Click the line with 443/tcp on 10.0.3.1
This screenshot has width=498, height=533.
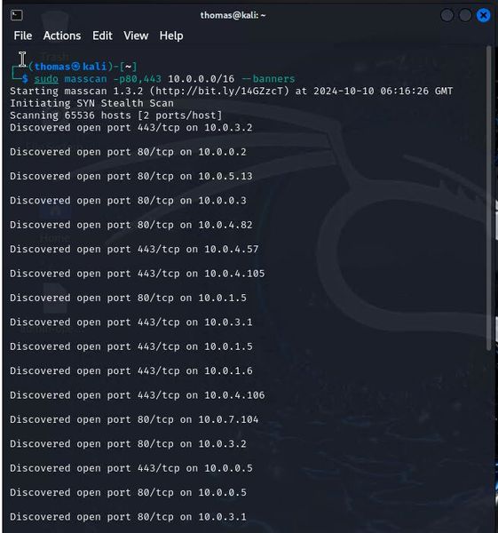(x=131, y=322)
